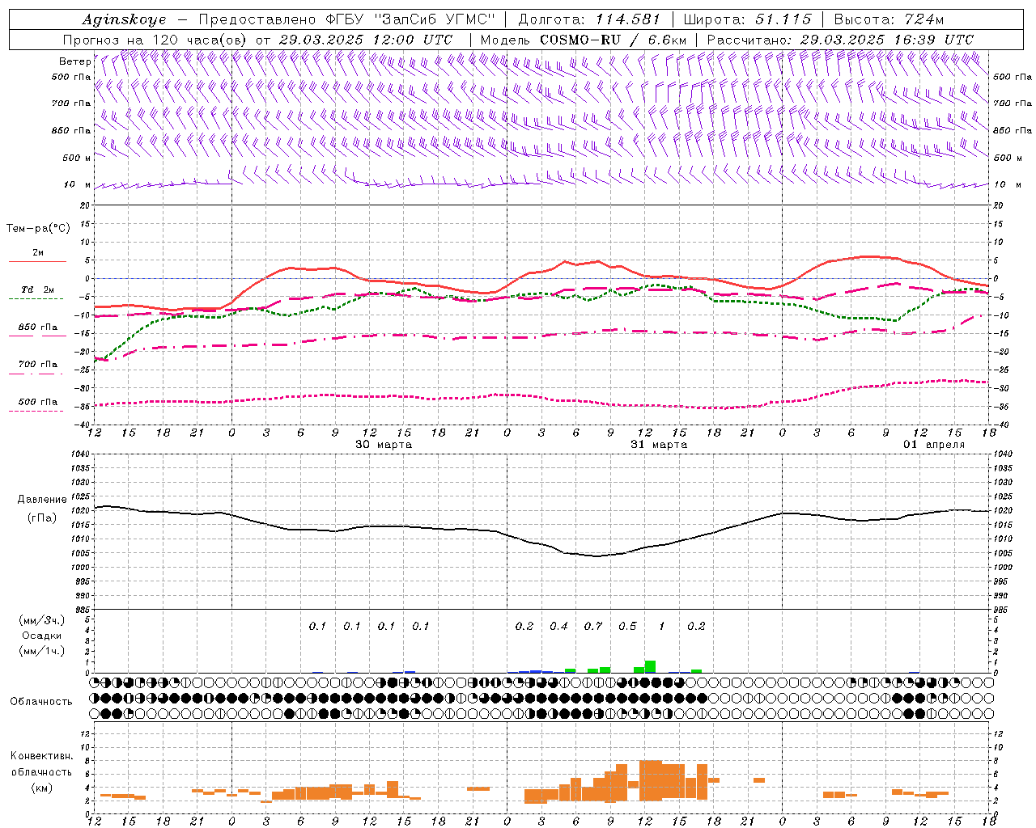The width and height of the screenshot is (1036, 828).
Task: Click the Давление pressure panel label
Action: (x=41, y=500)
